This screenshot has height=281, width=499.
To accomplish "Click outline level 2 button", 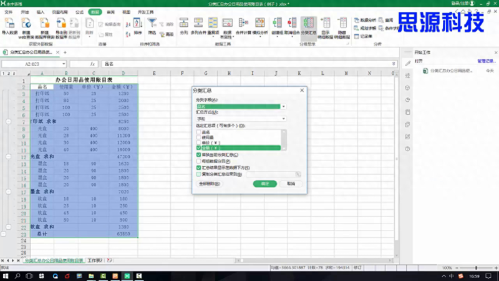I will (x=9, y=74).
